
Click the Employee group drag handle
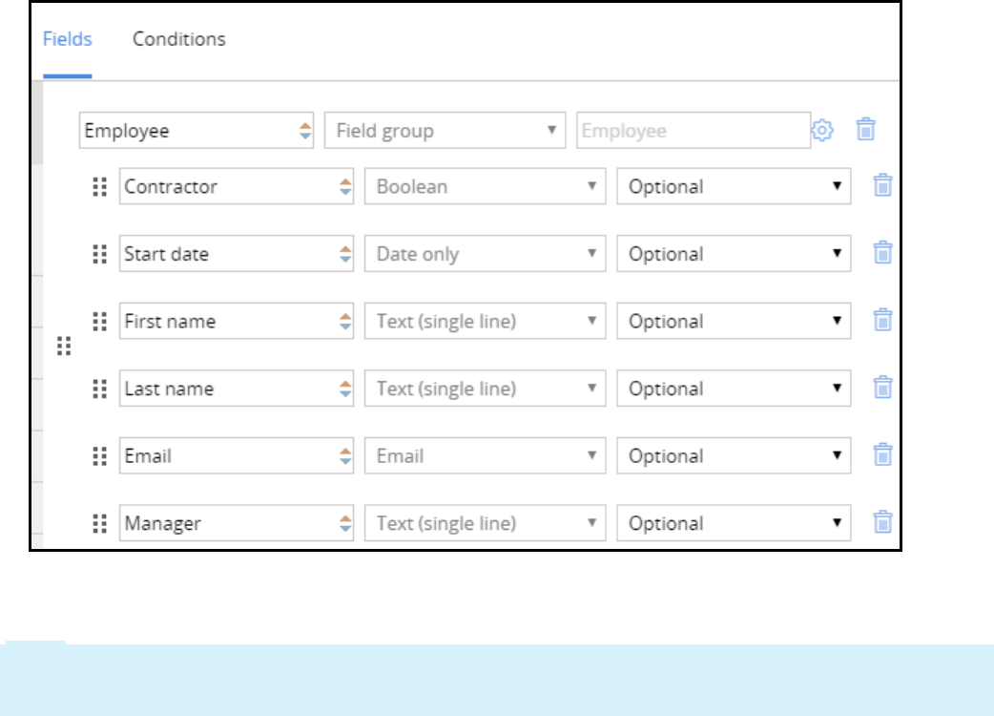(64, 346)
